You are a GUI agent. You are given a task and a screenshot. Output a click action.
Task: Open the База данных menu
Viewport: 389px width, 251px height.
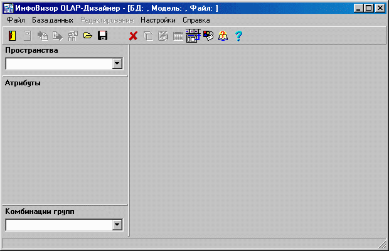[53, 20]
